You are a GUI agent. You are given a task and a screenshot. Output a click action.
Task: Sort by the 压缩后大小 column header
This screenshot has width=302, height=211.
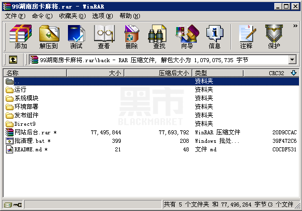pos(158,73)
